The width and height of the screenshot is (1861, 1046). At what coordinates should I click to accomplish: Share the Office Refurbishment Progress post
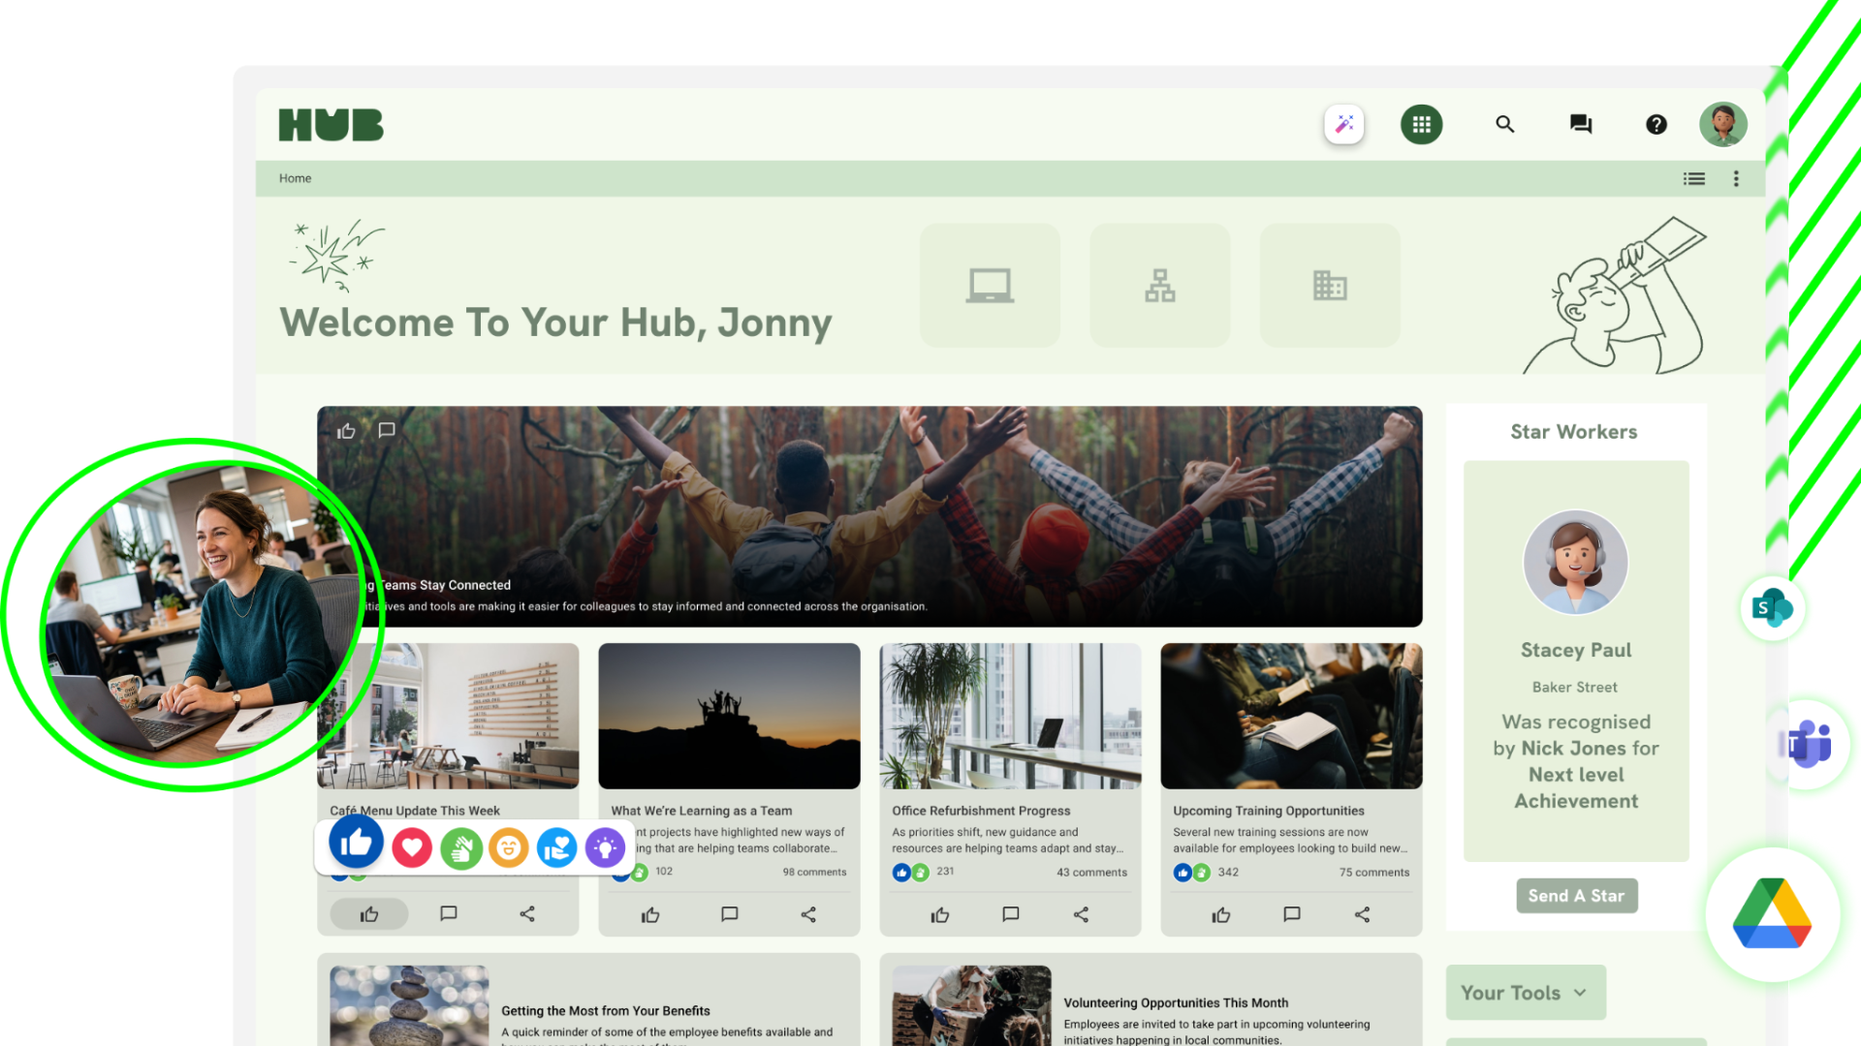(x=1080, y=913)
